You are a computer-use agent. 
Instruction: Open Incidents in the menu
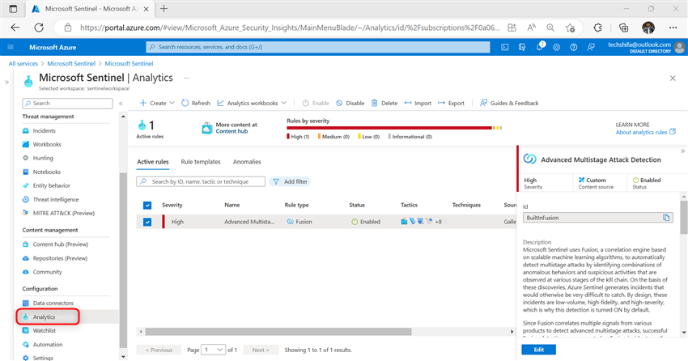click(44, 130)
